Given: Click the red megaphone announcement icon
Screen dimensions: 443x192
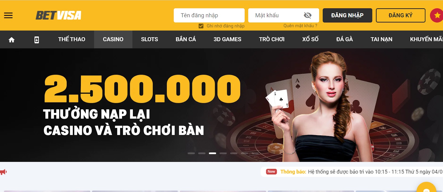Looking at the screenshot, I should click(x=3, y=172).
